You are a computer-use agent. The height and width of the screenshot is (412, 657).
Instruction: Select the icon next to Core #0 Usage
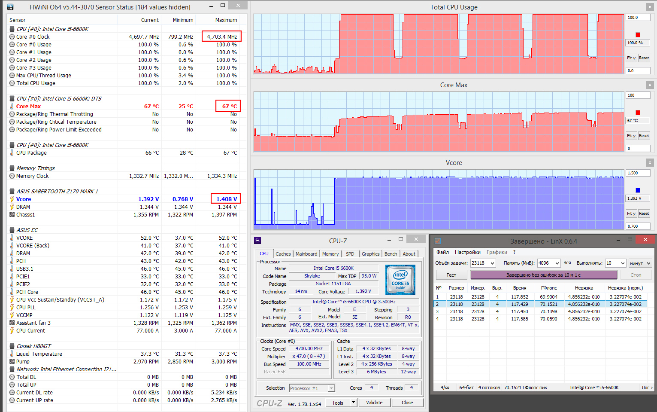(12, 45)
